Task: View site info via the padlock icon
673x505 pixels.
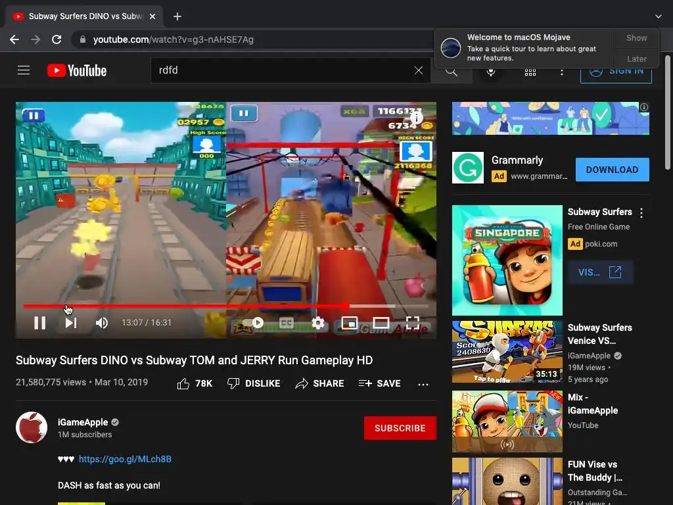Action: pyautogui.click(x=82, y=39)
